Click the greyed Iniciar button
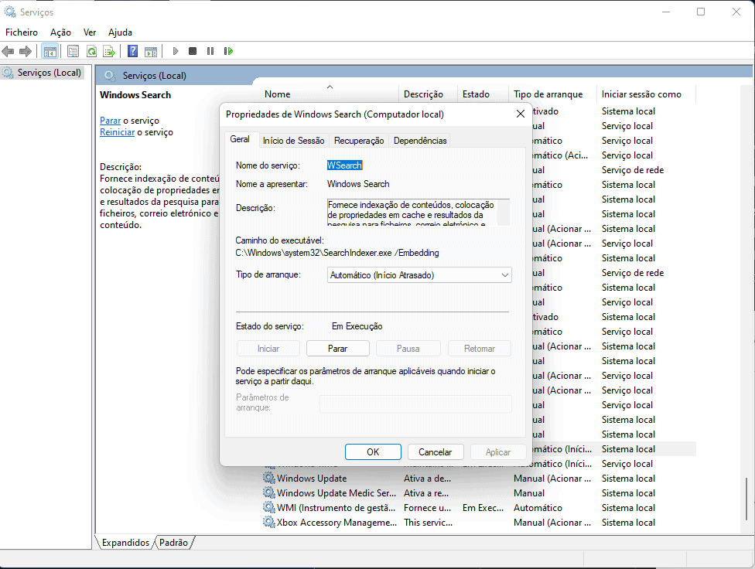 tap(268, 349)
